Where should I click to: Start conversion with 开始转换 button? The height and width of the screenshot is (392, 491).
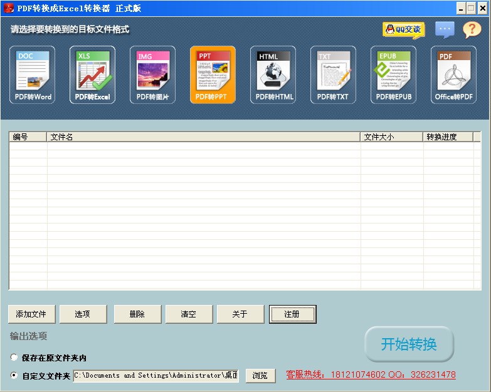[x=409, y=344]
